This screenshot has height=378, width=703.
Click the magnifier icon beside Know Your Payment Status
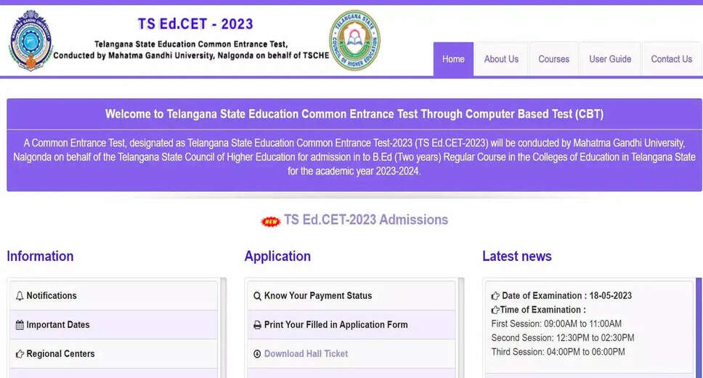point(257,297)
